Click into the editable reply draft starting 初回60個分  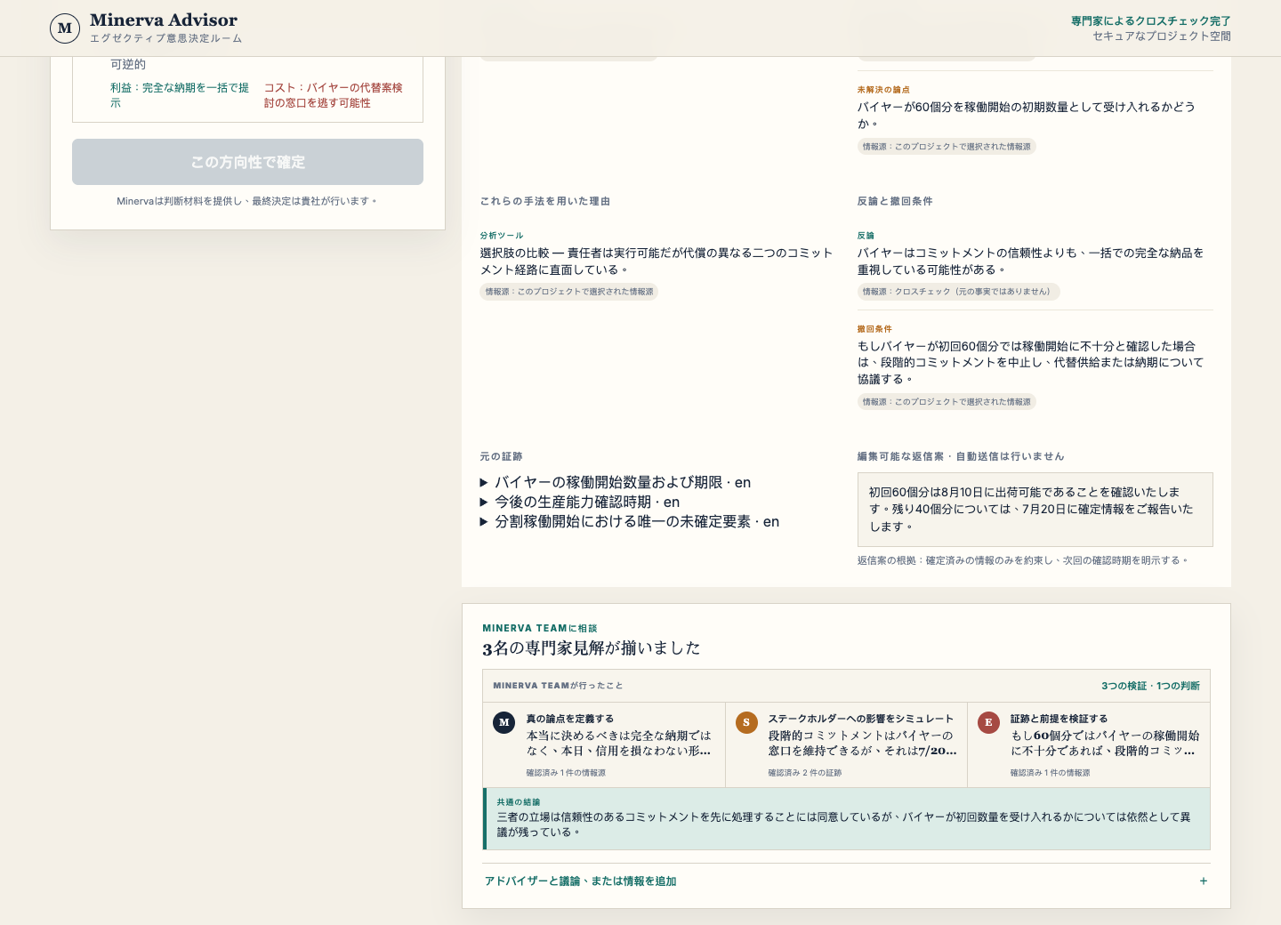(1035, 510)
